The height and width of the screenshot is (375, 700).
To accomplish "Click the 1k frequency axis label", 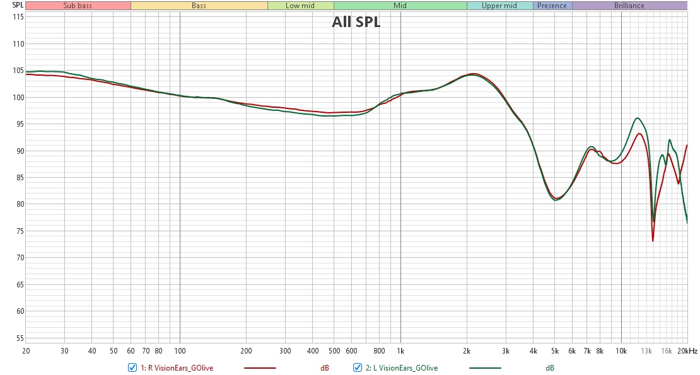I will click(x=400, y=351).
